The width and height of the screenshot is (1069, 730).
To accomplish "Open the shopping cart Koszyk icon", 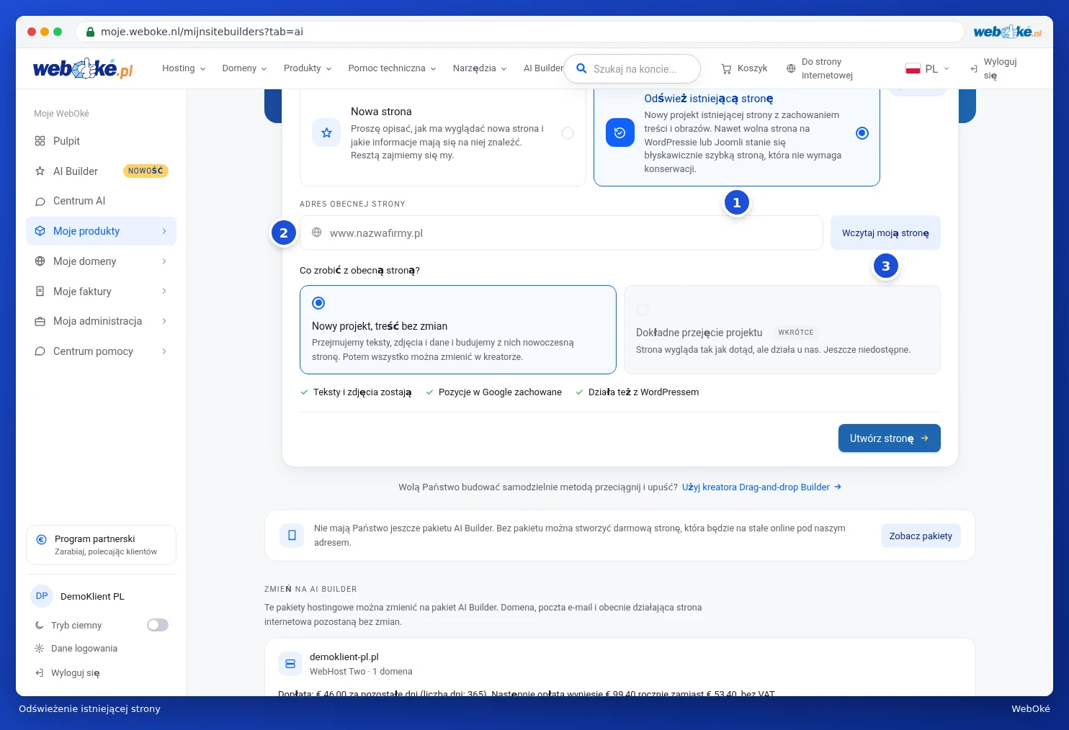I will coord(726,68).
